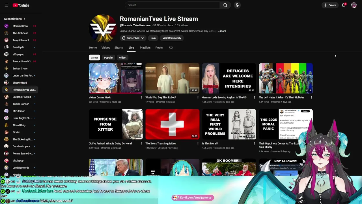
Task: Search within the channel using the magnifier icon
Action: pyautogui.click(x=171, y=48)
